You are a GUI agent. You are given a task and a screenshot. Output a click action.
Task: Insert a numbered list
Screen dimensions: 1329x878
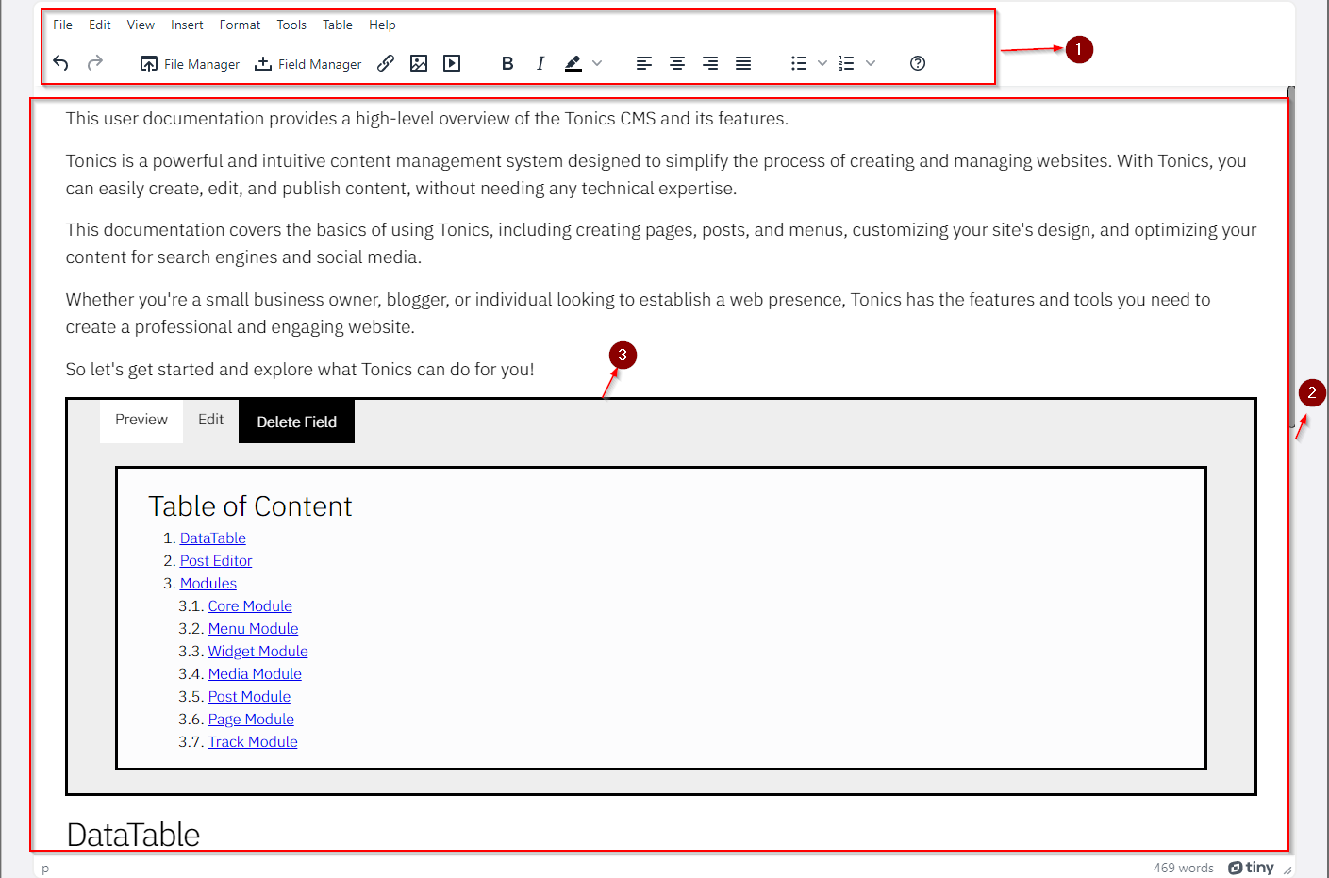coord(847,63)
